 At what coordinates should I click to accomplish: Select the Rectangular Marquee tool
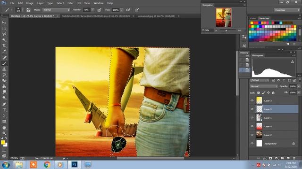[x=4, y=28]
